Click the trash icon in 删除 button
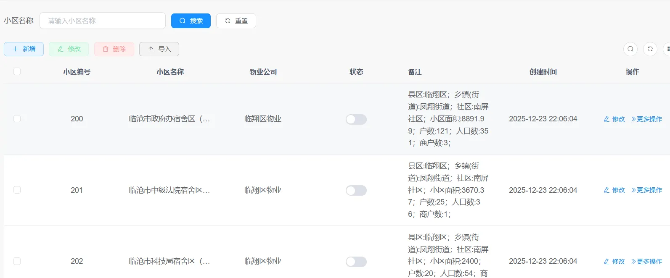 pyautogui.click(x=106, y=49)
